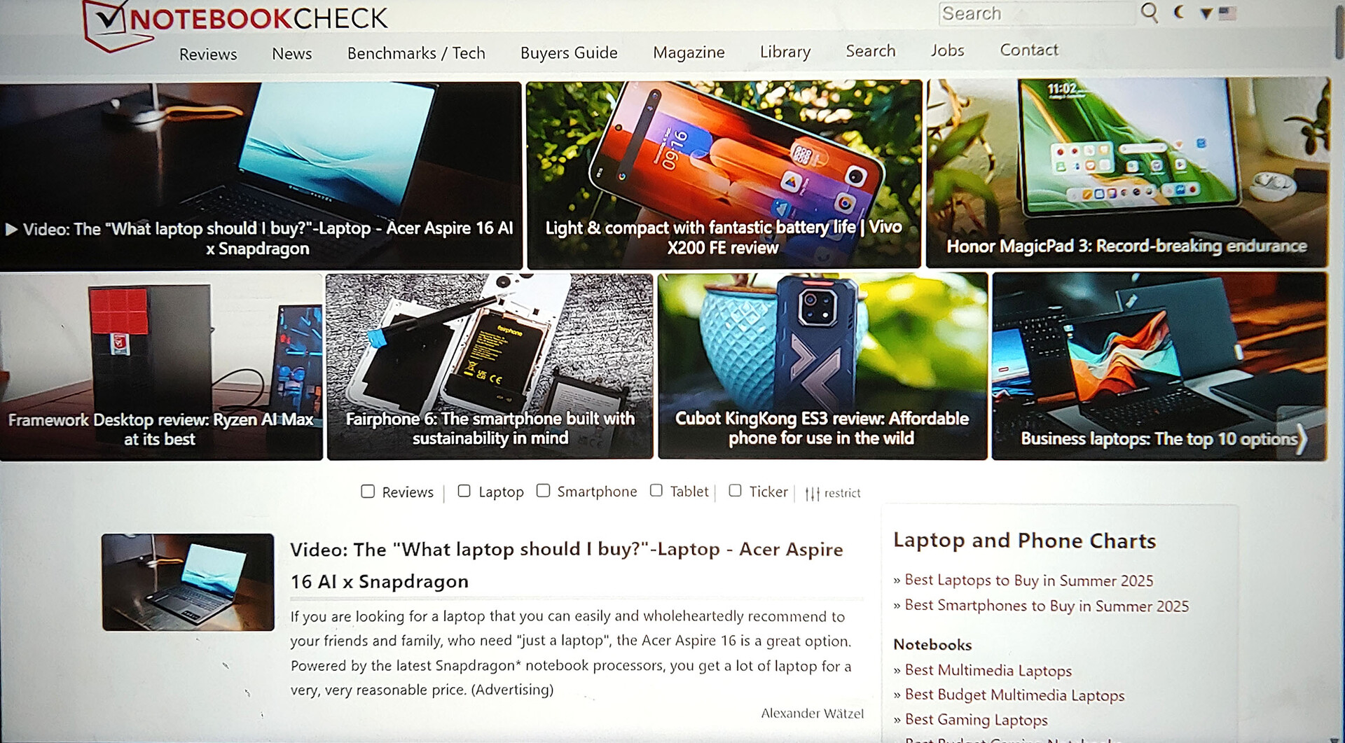Open the Reviews menu
The width and height of the screenshot is (1345, 743).
click(x=208, y=54)
